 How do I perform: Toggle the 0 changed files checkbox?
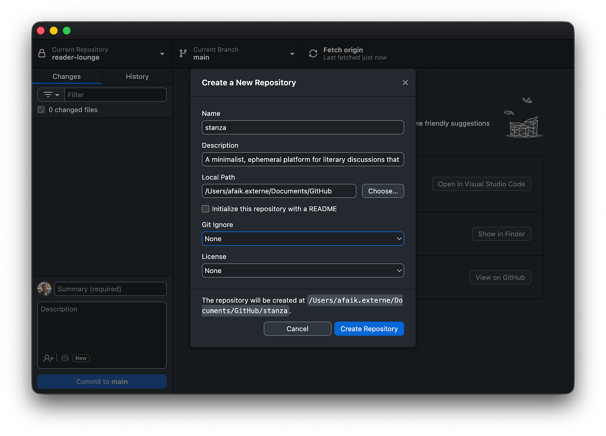pyautogui.click(x=41, y=109)
